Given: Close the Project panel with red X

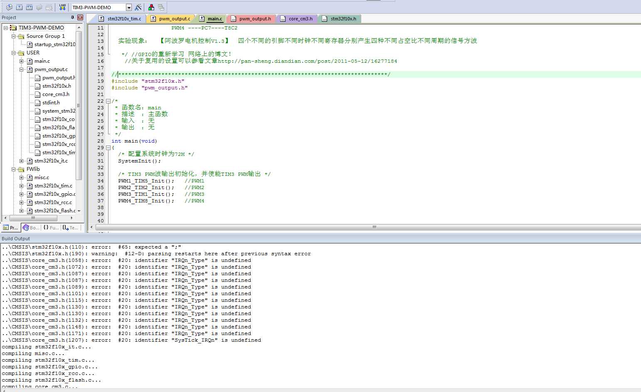Looking at the screenshot, I should tap(80, 17).
